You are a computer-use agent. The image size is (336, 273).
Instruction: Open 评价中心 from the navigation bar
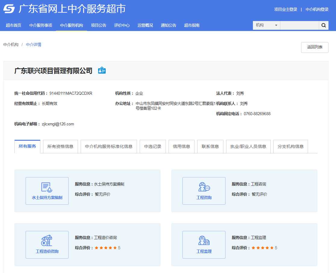click(122, 25)
